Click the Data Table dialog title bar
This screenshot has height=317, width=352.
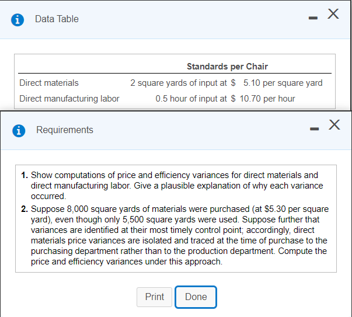(175, 19)
